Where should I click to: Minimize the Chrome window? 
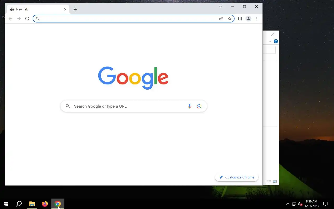[232, 7]
